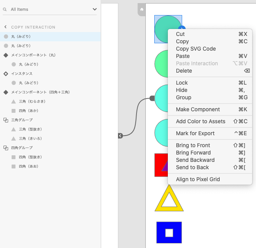Click the grey wire connector handle on cyan circle
The height and width of the screenshot is (248, 256).
pyautogui.click(x=152, y=99)
